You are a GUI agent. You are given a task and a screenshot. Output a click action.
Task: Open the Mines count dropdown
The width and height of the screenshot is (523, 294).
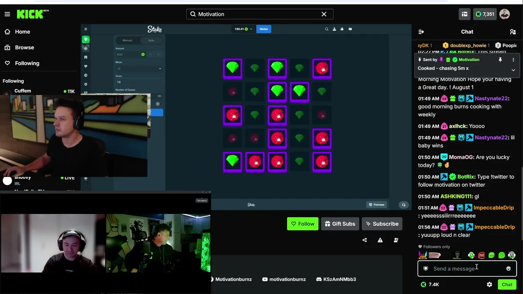(x=139, y=69)
